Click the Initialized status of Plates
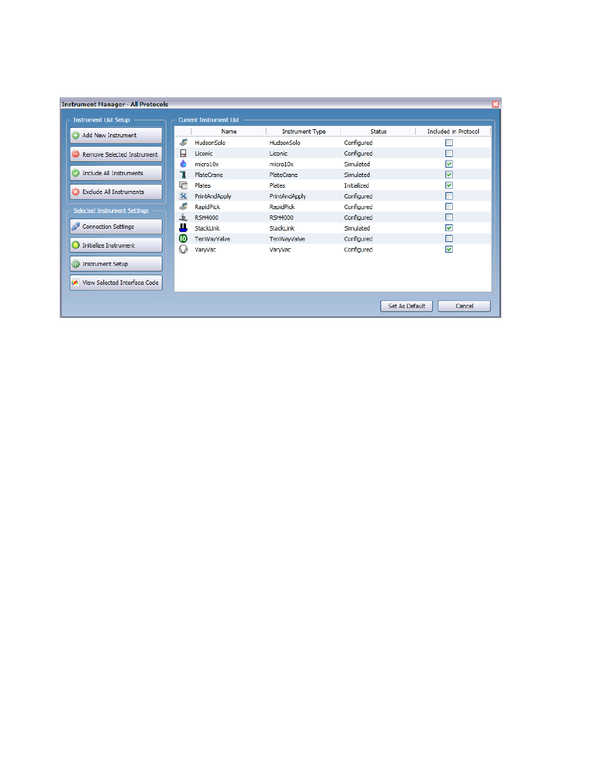Screen dimensions: 601x778 [357, 186]
